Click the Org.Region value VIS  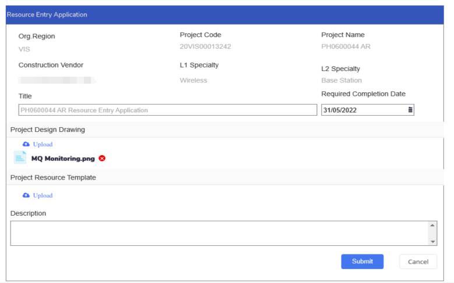(x=24, y=49)
